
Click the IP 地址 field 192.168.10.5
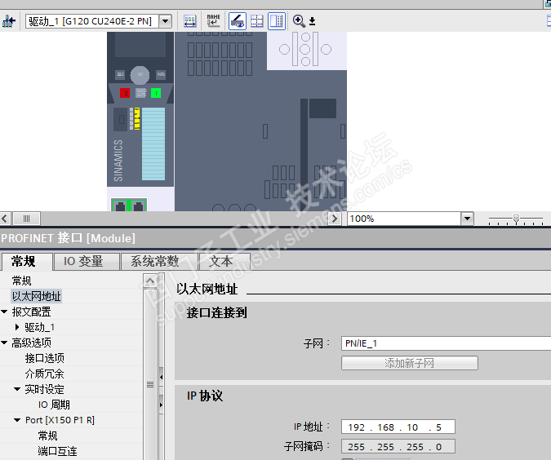coord(398,427)
